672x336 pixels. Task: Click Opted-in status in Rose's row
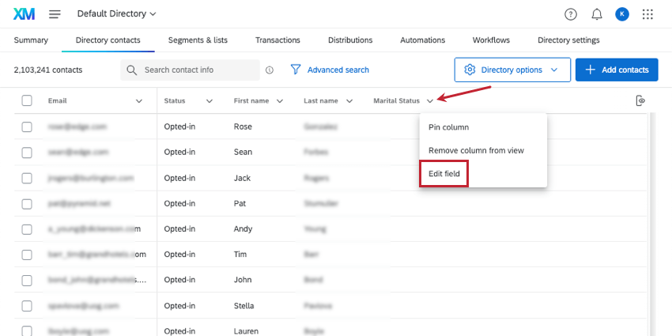179,126
